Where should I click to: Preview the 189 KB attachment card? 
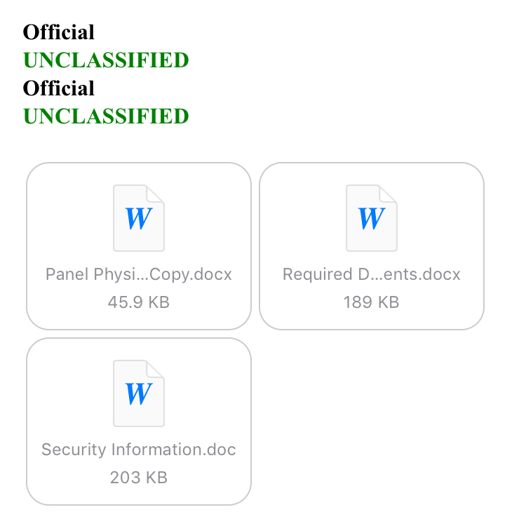coord(372,246)
